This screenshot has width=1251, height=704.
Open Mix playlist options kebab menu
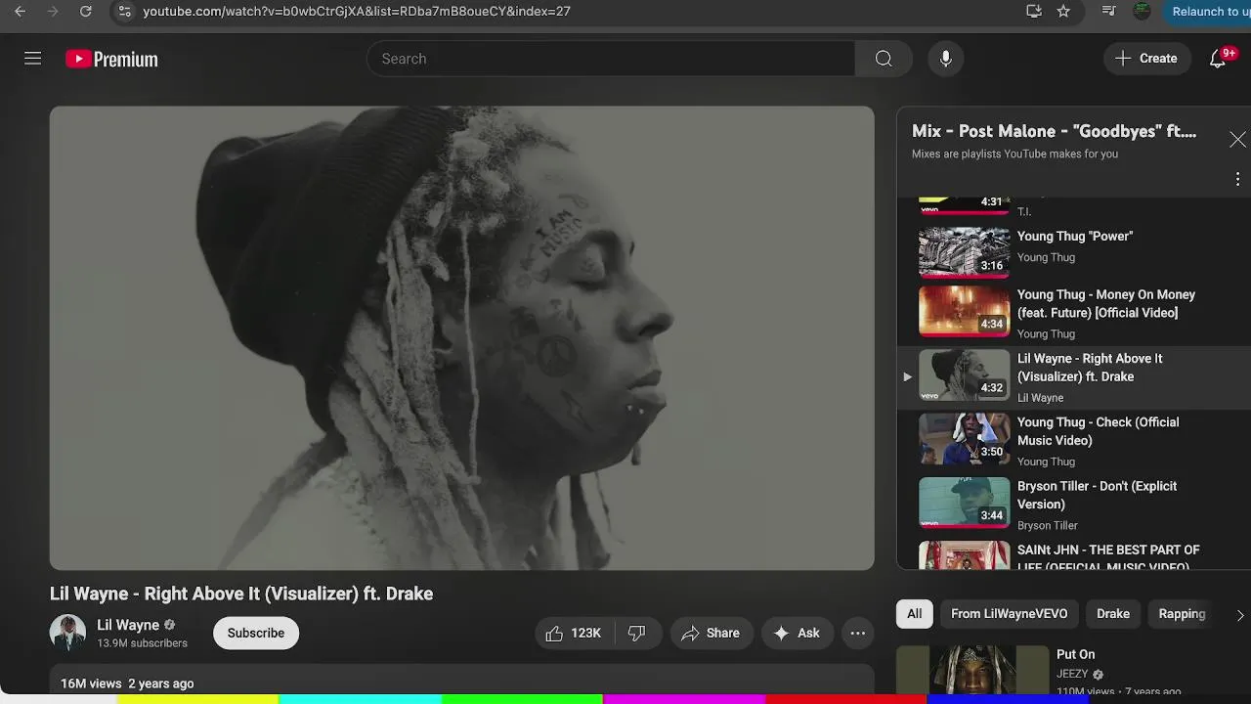coord(1237,179)
